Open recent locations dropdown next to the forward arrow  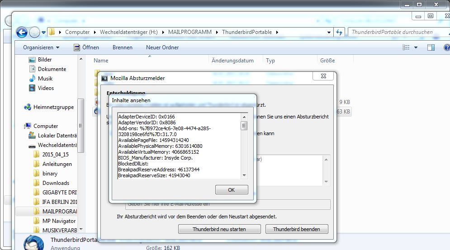pos(43,33)
